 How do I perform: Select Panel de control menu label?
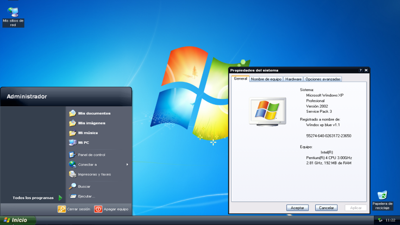[92, 155]
